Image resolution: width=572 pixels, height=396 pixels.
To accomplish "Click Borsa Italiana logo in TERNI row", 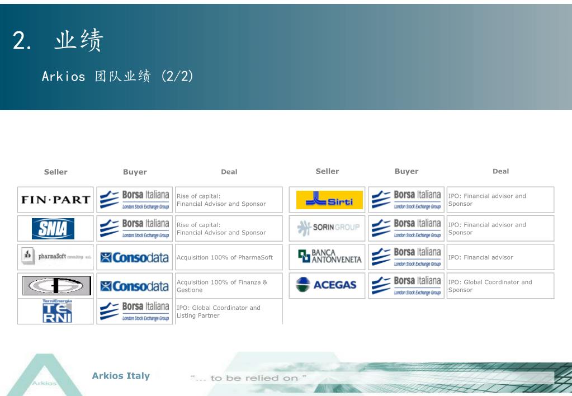I will (135, 312).
